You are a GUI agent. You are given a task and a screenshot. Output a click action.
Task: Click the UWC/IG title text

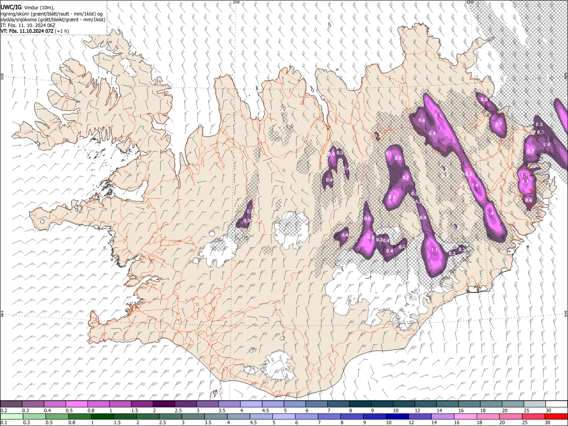[x=11, y=8]
